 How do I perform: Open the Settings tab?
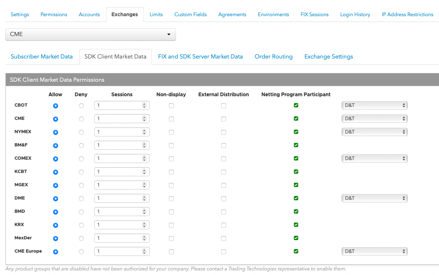click(20, 15)
